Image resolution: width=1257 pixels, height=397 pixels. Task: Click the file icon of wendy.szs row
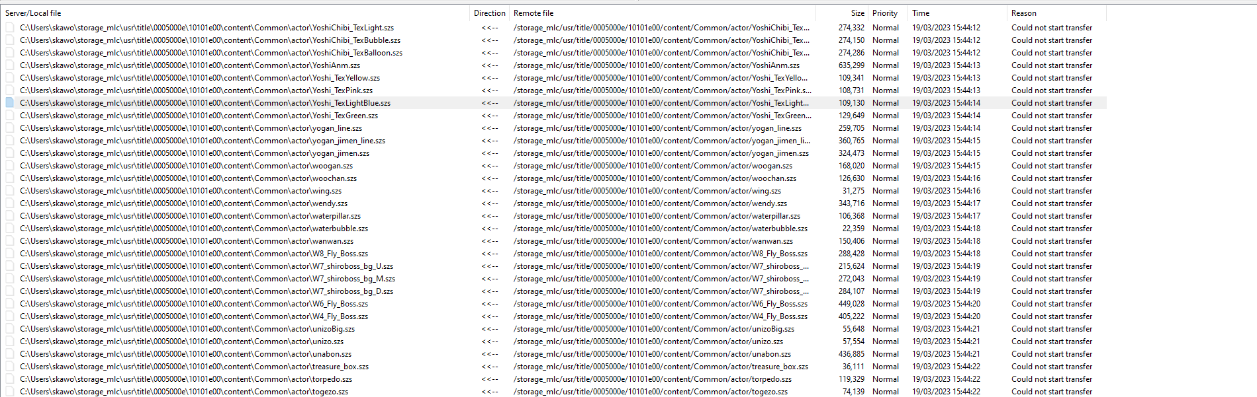pos(10,203)
